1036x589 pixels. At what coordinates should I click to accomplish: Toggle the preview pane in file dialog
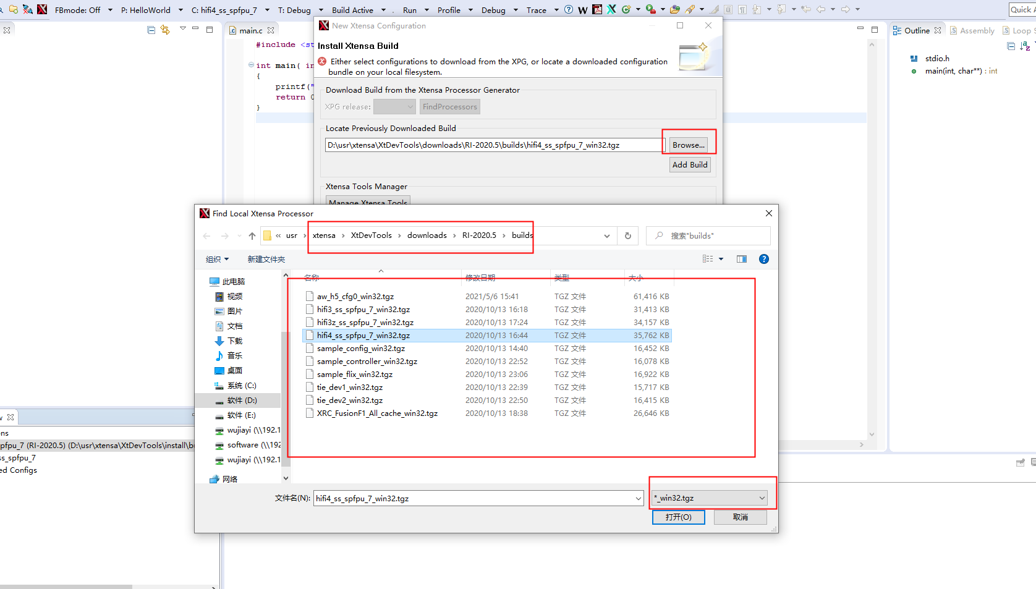pos(742,259)
